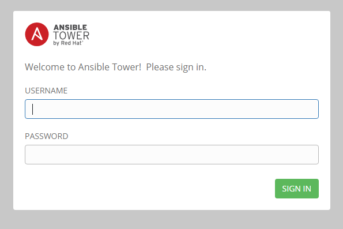Click the ANSIBLE wordmark in the logo
The height and width of the screenshot is (229, 343).
tap(70, 27)
